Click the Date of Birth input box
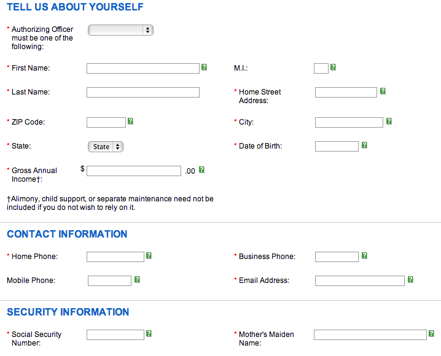The width and height of the screenshot is (441, 356). 337,147
